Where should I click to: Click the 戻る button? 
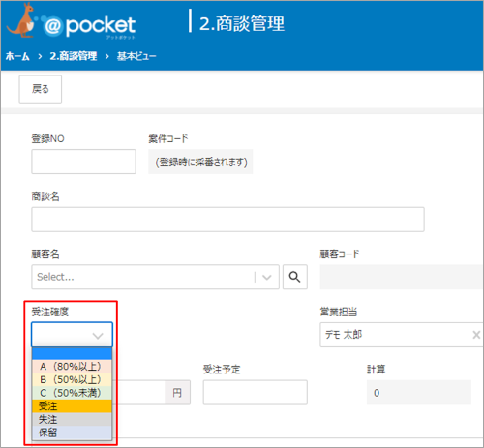click(x=41, y=89)
